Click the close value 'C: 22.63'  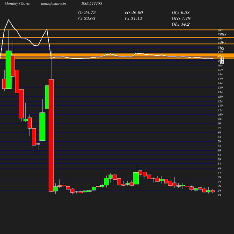(x=87, y=19)
